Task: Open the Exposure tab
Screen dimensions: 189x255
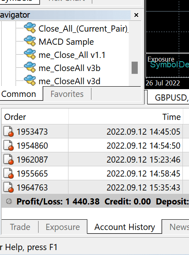Action: tap(63, 227)
